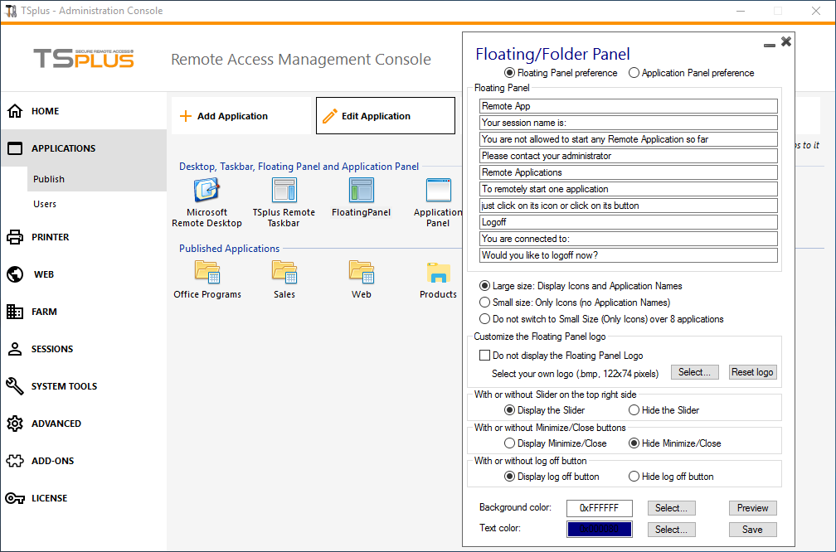The width and height of the screenshot is (836, 552).
Task: Click the Add Application plus icon
Action: pos(186,116)
